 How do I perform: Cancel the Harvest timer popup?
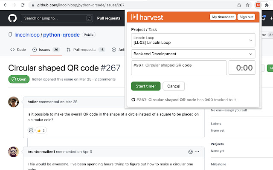pyautogui.click(x=174, y=86)
